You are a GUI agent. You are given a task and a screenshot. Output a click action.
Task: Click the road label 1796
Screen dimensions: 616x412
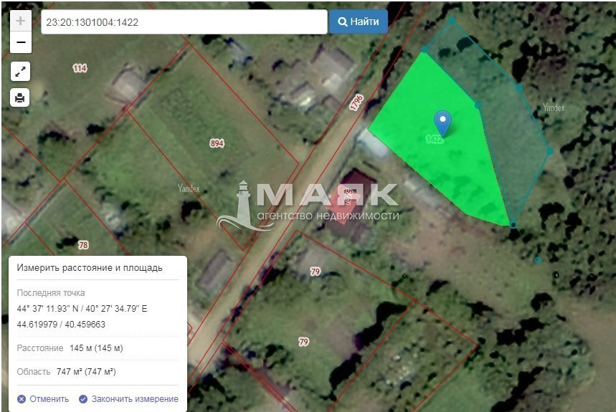point(356,102)
